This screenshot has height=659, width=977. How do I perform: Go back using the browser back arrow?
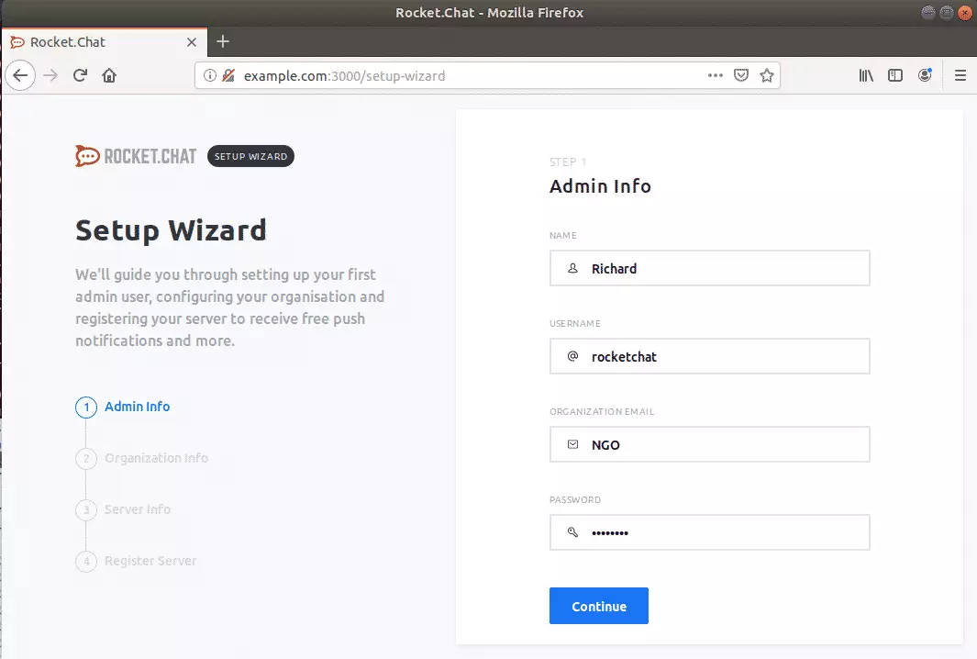[20, 75]
